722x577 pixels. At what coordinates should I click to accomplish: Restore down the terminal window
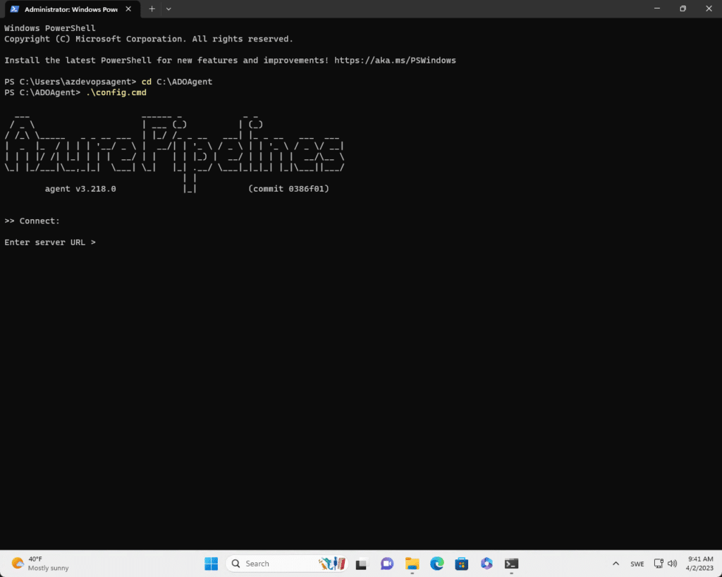click(x=683, y=8)
